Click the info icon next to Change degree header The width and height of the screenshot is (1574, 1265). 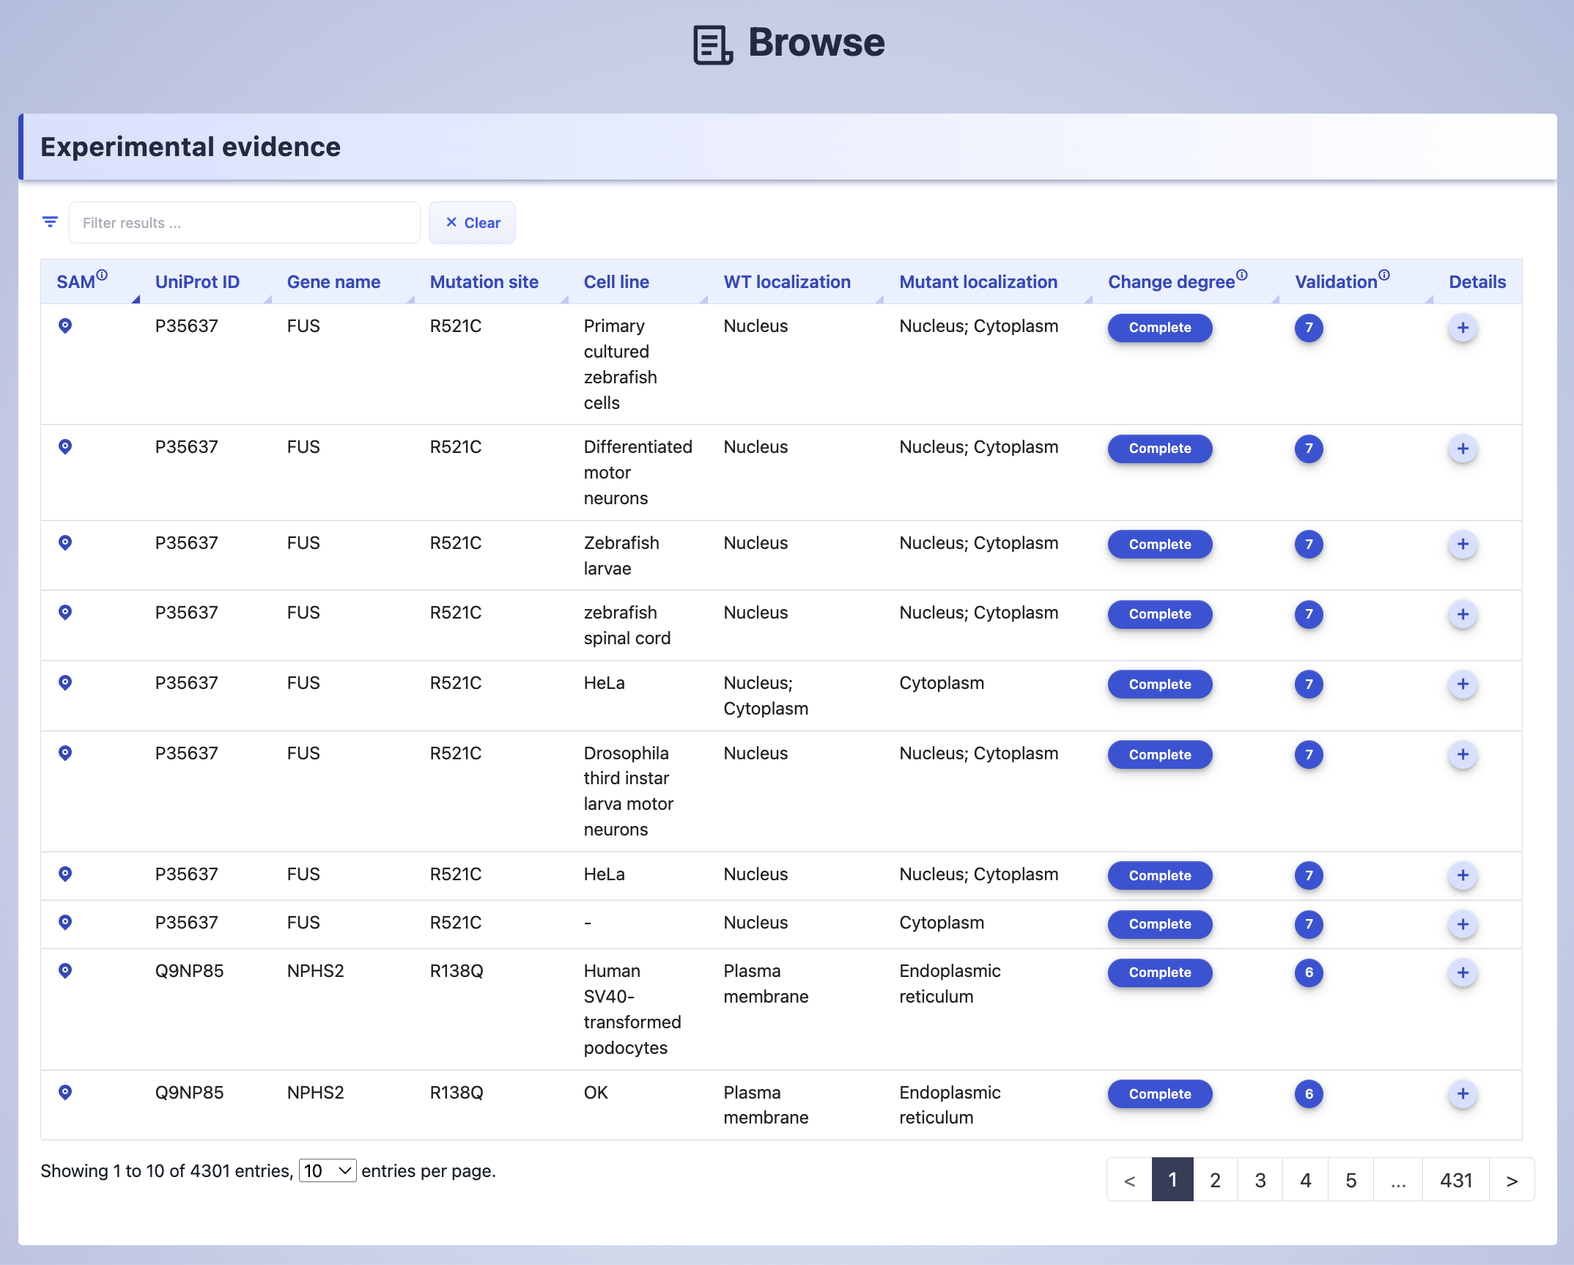(1241, 276)
